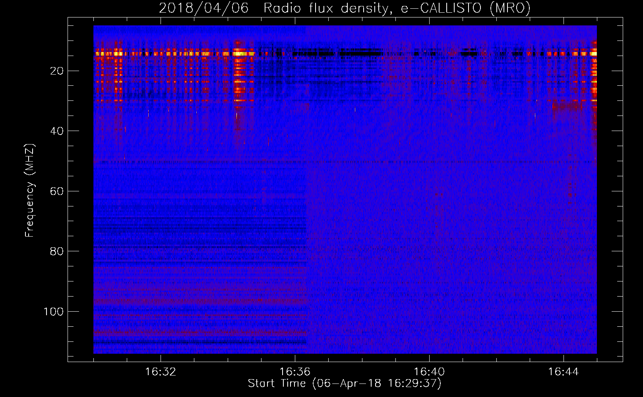Image resolution: width=643 pixels, height=397 pixels.
Task: Click the 'Start Time (06-Apr-18 16:29:37)' label
Action: point(345,384)
